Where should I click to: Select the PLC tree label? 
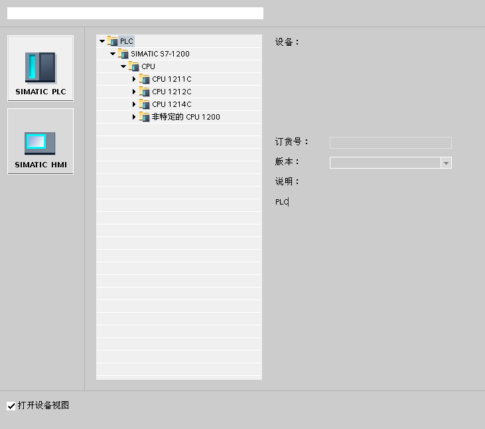pyautogui.click(x=127, y=41)
